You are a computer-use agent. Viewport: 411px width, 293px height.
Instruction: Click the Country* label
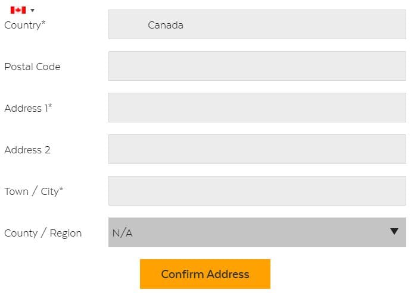pos(25,26)
